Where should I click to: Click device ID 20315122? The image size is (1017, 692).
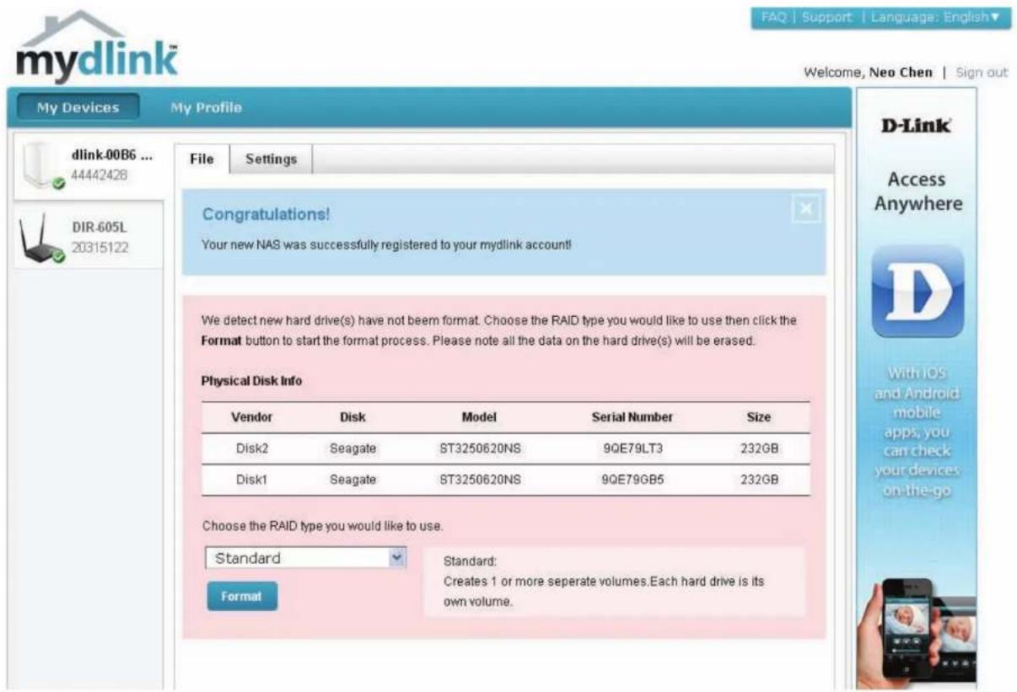[100, 246]
